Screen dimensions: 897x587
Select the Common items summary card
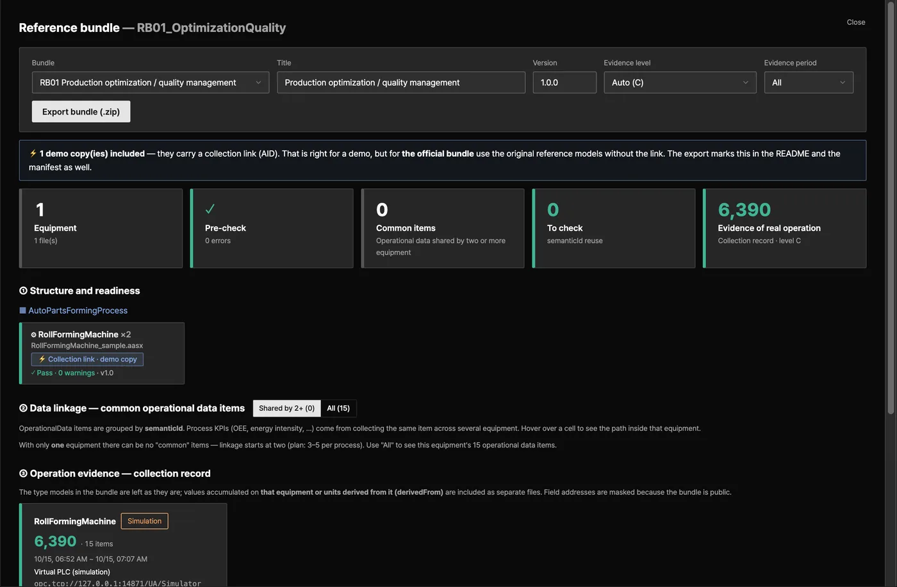click(x=443, y=229)
